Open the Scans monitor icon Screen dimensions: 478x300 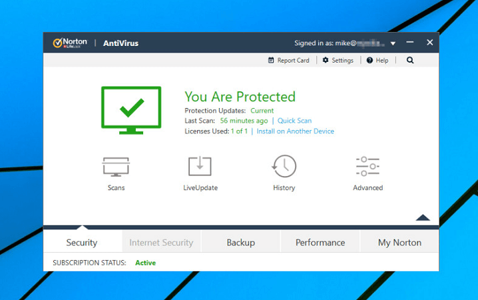[116, 167]
